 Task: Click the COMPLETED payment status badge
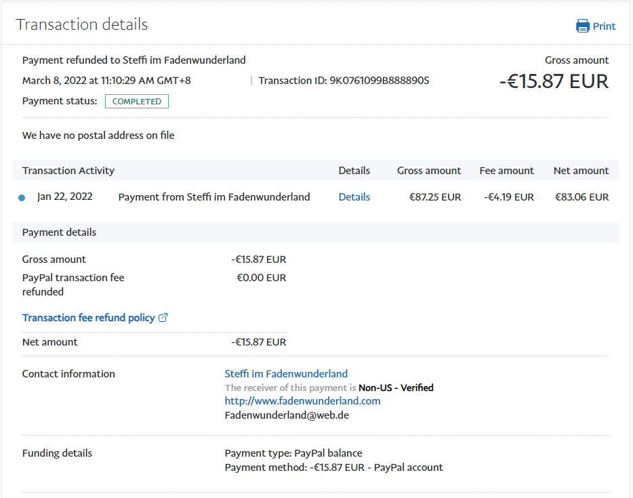point(137,102)
